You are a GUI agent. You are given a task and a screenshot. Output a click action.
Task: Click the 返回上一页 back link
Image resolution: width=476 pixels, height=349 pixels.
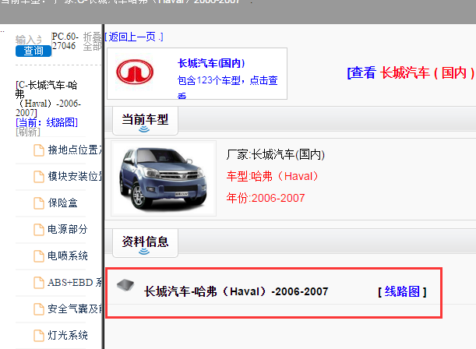[x=134, y=37]
